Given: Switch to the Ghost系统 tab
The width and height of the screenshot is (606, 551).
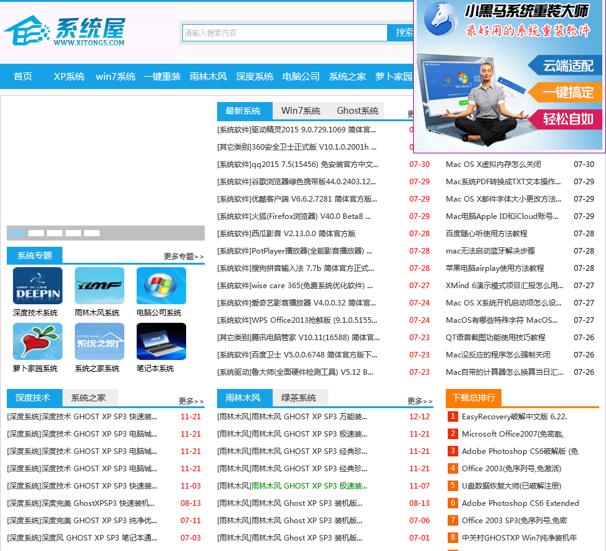Looking at the screenshot, I should pyautogui.click(x=357, y=111).
